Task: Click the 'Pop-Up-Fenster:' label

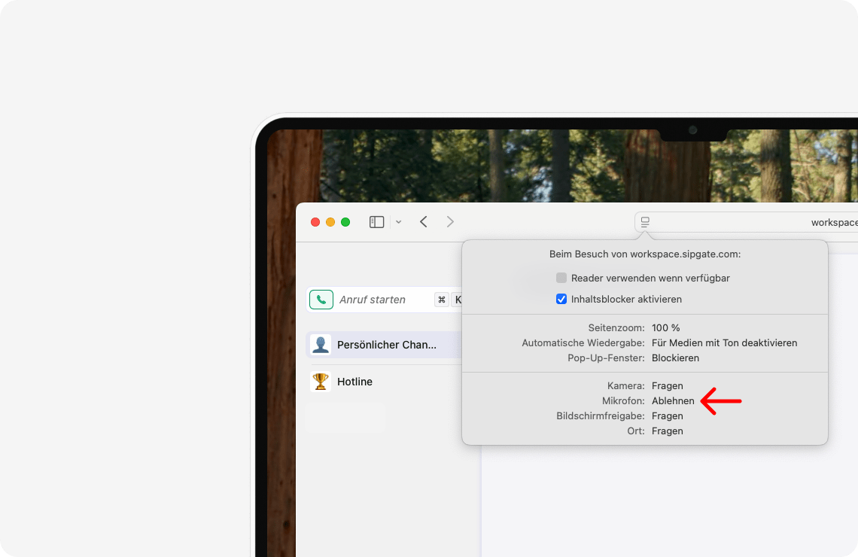Action: pyautogui.click(x=607, y=358)
